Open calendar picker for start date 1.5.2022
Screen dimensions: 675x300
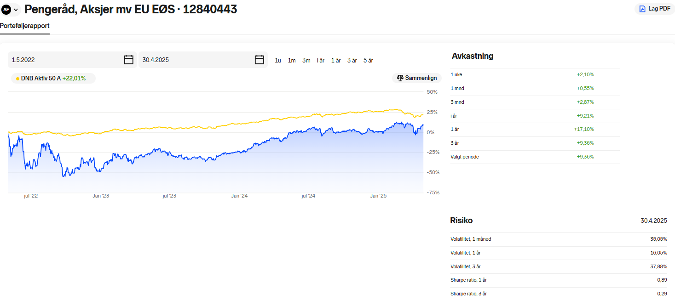click(x=129, y=60)
